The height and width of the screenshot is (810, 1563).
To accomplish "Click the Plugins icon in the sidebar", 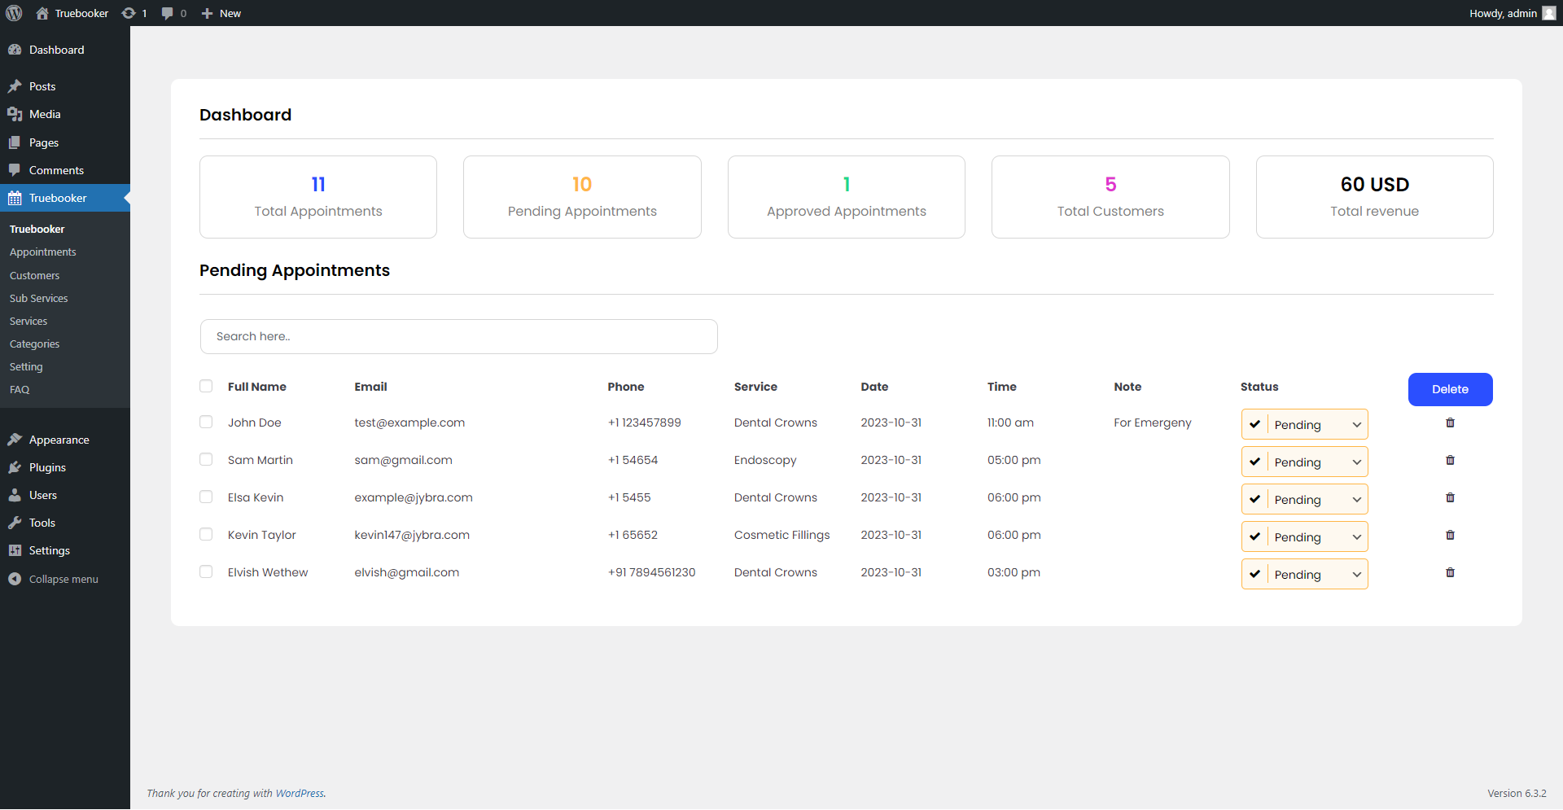I will (15, 467).
